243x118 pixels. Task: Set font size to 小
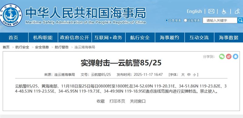194,75
